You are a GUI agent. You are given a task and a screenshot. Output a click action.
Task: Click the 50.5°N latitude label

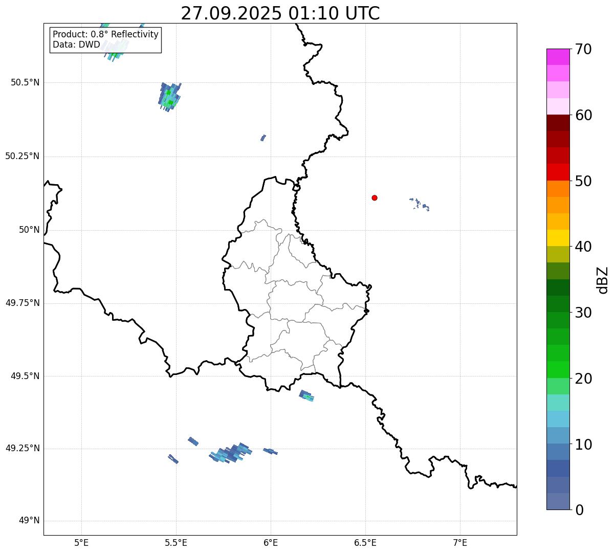pos(25,82)
